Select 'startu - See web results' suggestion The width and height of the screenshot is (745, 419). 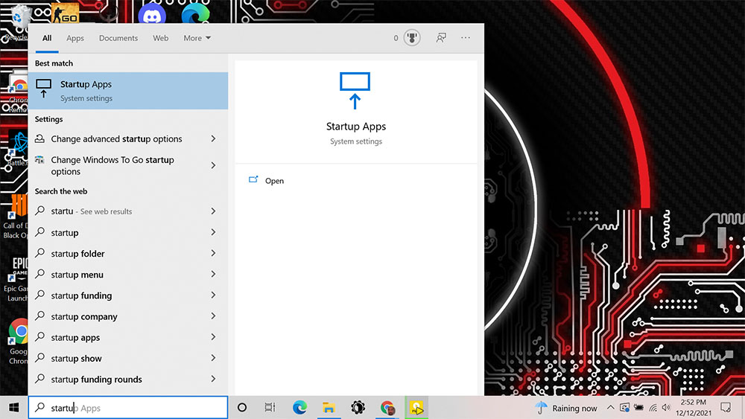92,211
